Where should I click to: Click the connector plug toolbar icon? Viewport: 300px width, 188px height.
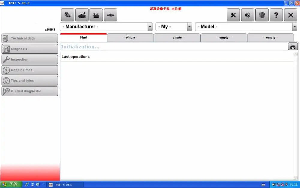point(111,15)
